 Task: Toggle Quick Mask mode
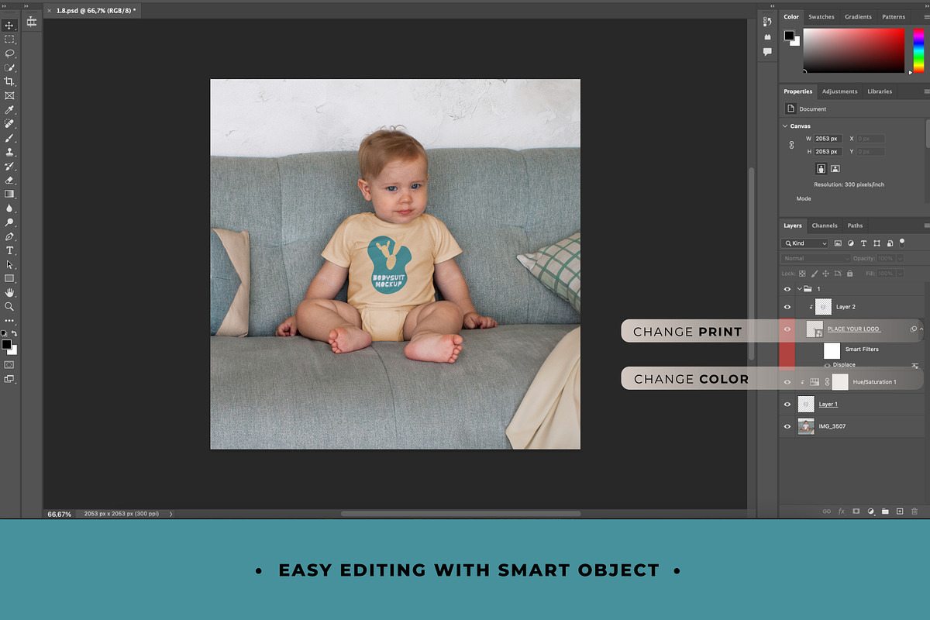[9, 364]
